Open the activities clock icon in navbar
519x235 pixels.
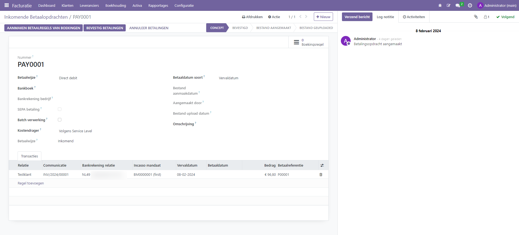point(470,5)
